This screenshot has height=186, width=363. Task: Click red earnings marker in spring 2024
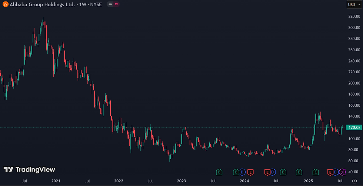click(x=267, y=172)
